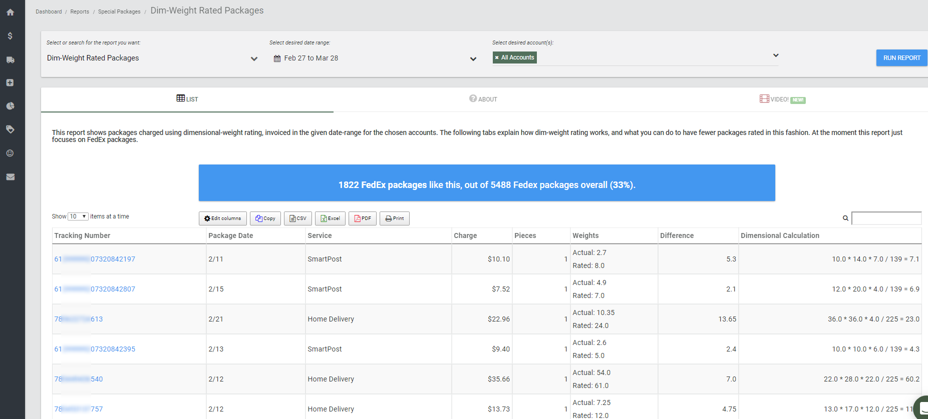Change the items shown per page

[x=78, y=216]
